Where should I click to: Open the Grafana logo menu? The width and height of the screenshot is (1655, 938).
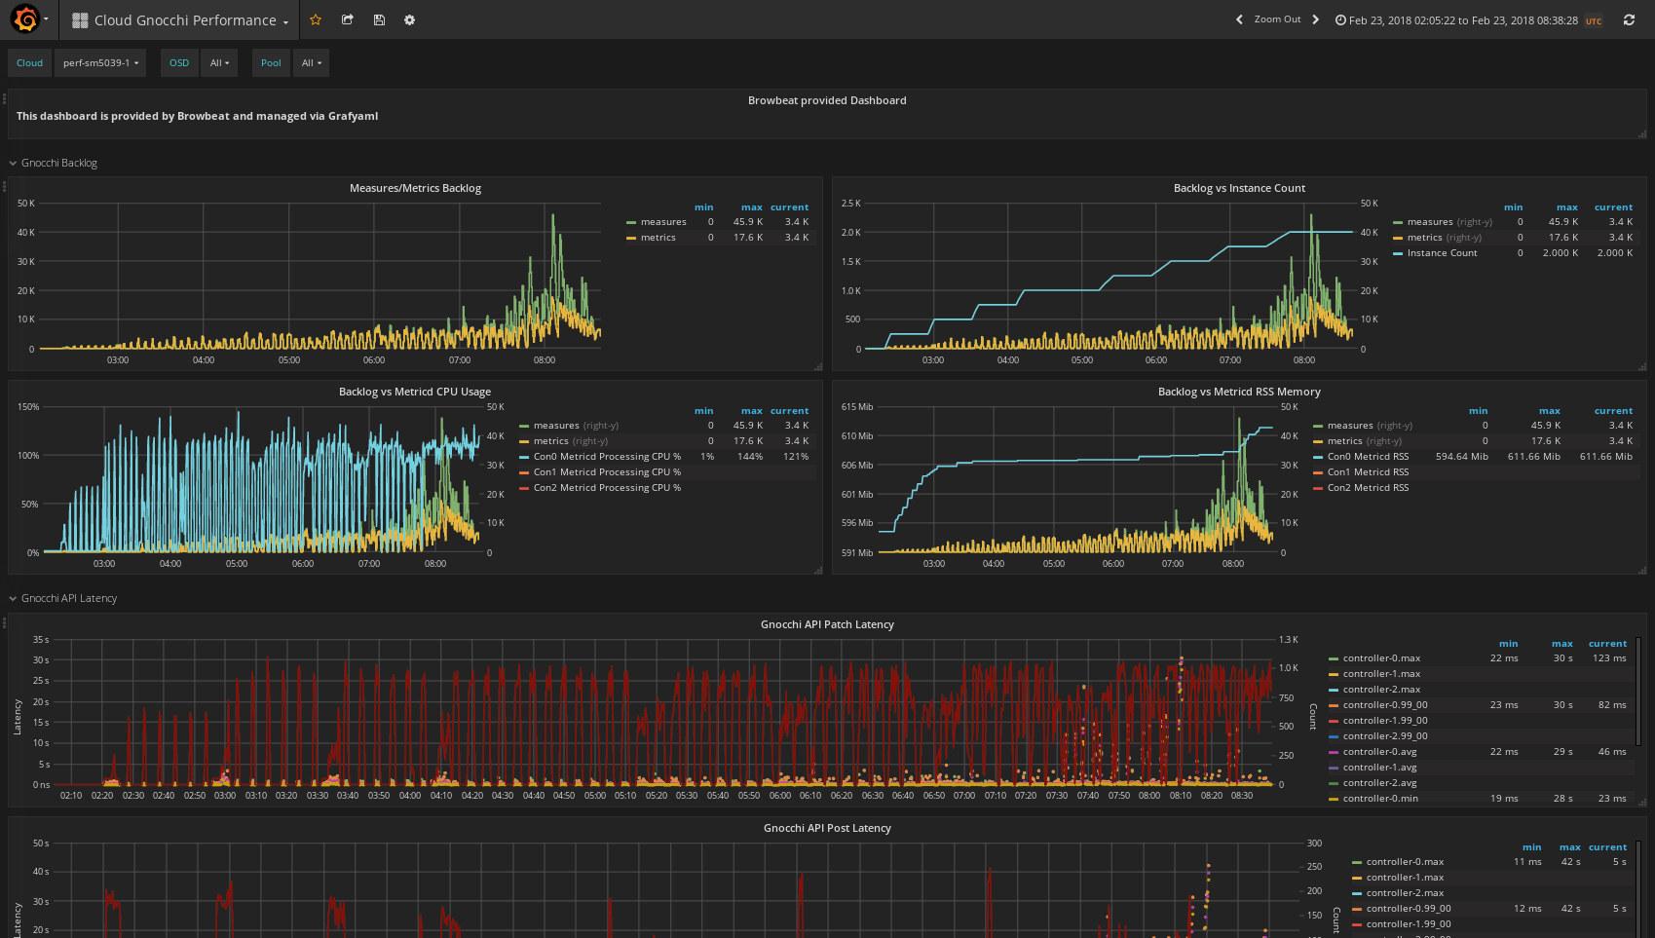(x=29, y=19)
